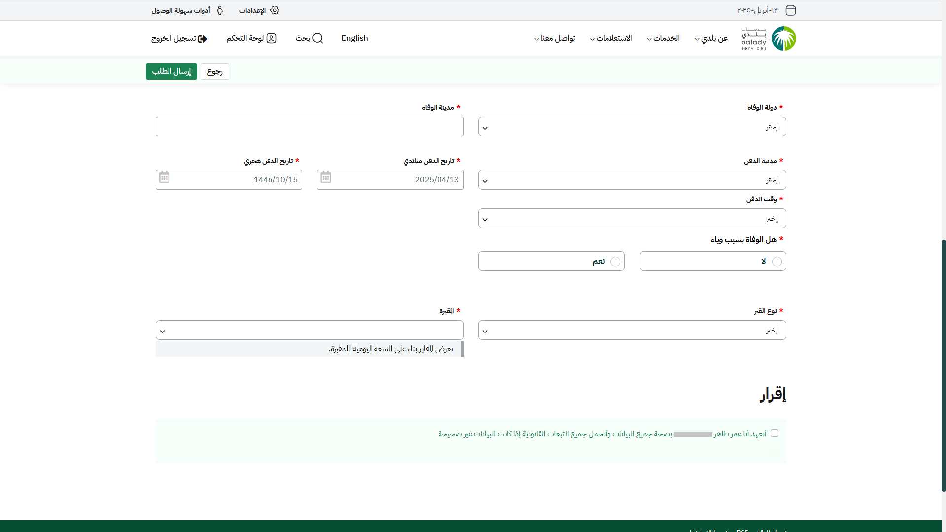This screenshot has height=532, width=946.
Task: Click the search magnifier icon
Action: (318, 38)
